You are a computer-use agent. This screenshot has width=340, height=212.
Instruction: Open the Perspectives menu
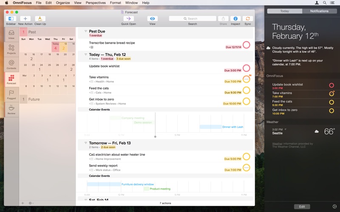point(96,3)
